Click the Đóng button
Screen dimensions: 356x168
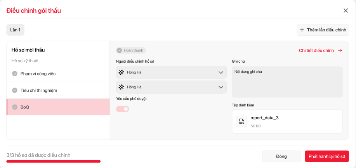[281, 156]
